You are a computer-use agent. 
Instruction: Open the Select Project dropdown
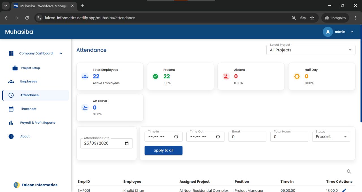(x=311, y=50)
